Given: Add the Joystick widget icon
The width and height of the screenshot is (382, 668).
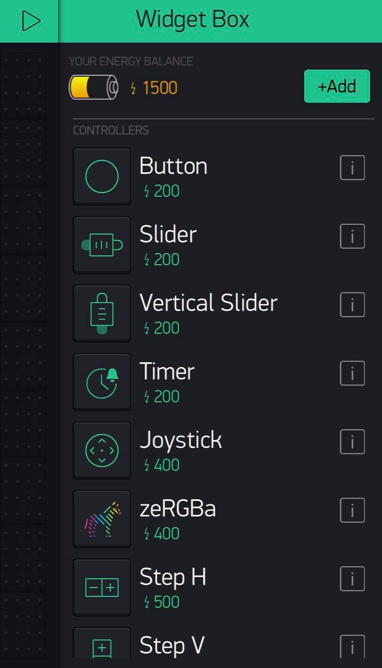Looking at the screenshot, I should click(x=102, y=451).
